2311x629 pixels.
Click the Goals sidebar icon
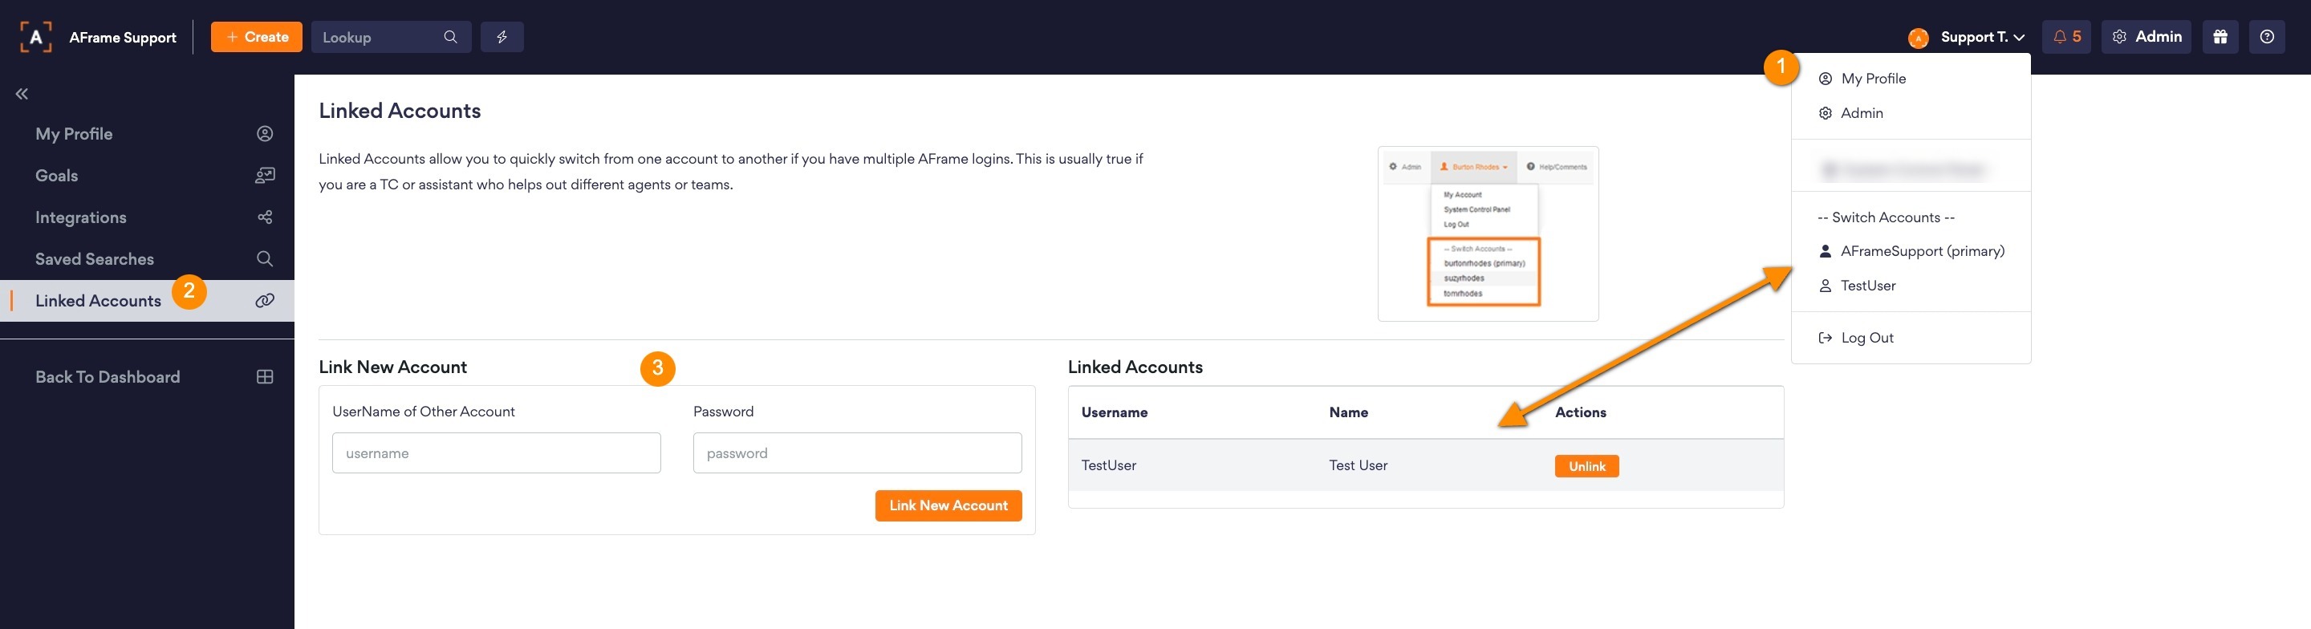(x=265, y=176)
